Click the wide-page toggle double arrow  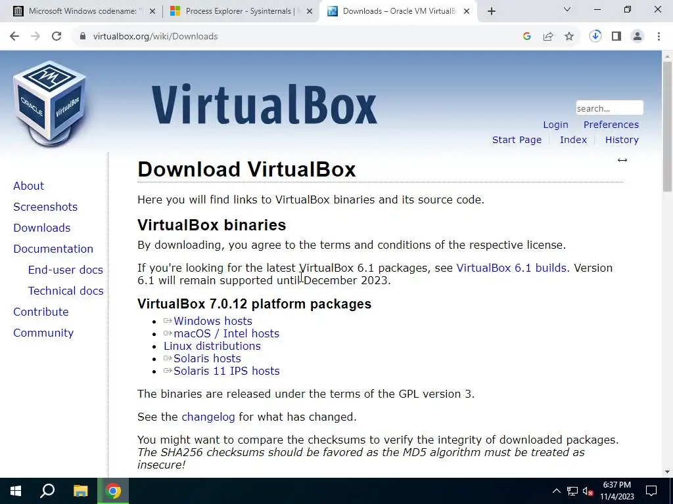coord(622,160)
